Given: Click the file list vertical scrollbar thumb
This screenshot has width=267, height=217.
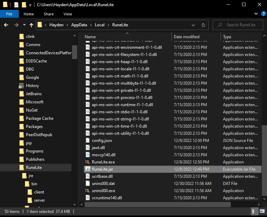Looking at the screenshot, I should click(264, 160).
